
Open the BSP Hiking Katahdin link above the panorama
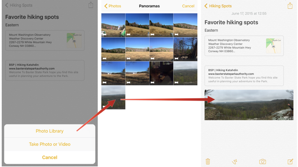pyautogui.click(x=244, y=76)
